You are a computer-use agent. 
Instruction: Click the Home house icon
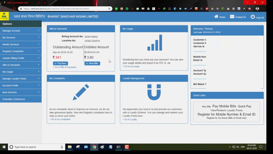click(x=216, y=17)
